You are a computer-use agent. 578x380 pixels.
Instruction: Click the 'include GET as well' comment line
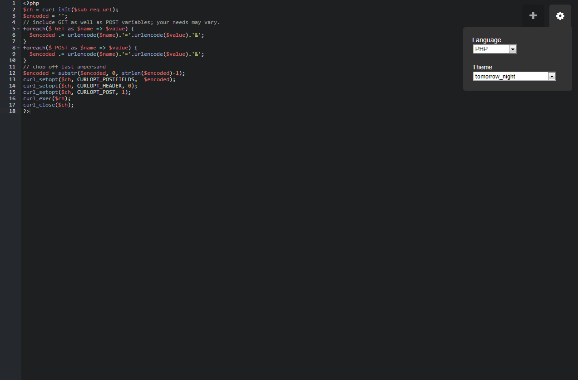121,22
